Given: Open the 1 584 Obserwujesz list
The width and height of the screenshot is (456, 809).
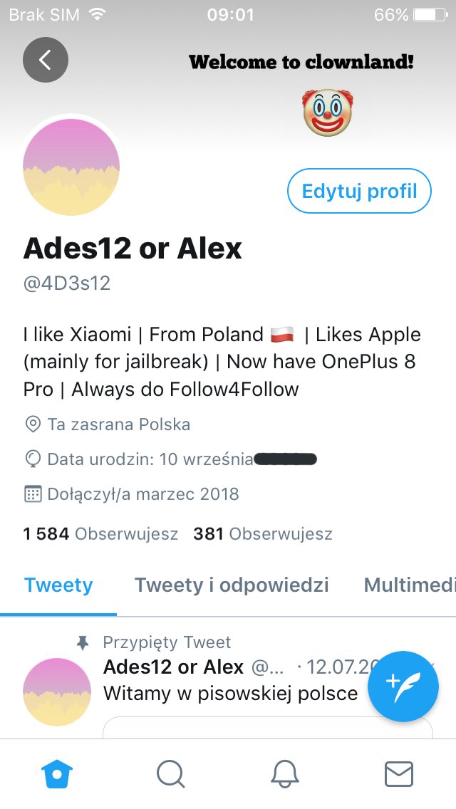Looking at the screenshot, I should point(100,534).
